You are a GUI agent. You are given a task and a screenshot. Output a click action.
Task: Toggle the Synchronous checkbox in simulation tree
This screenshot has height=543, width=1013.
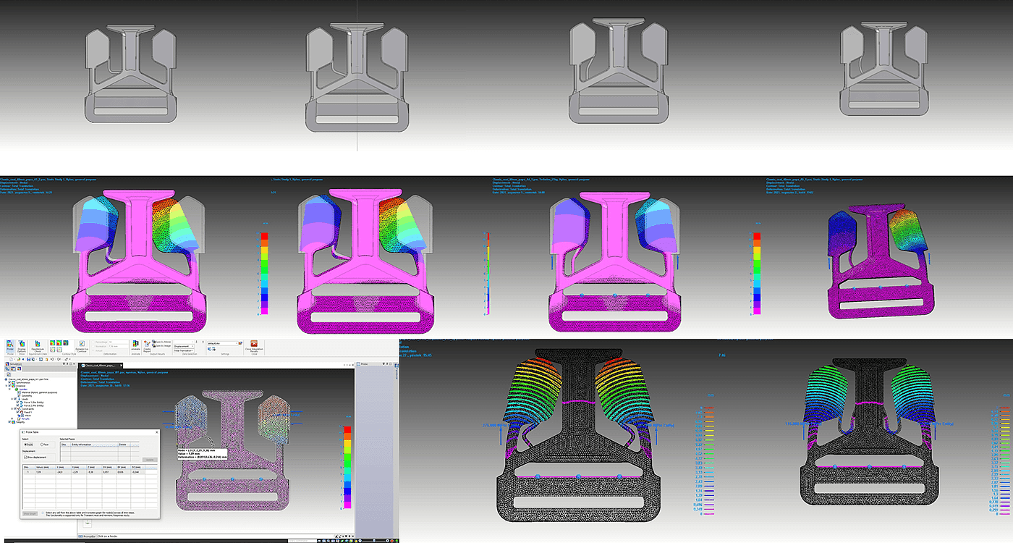[x=9, y=382]
